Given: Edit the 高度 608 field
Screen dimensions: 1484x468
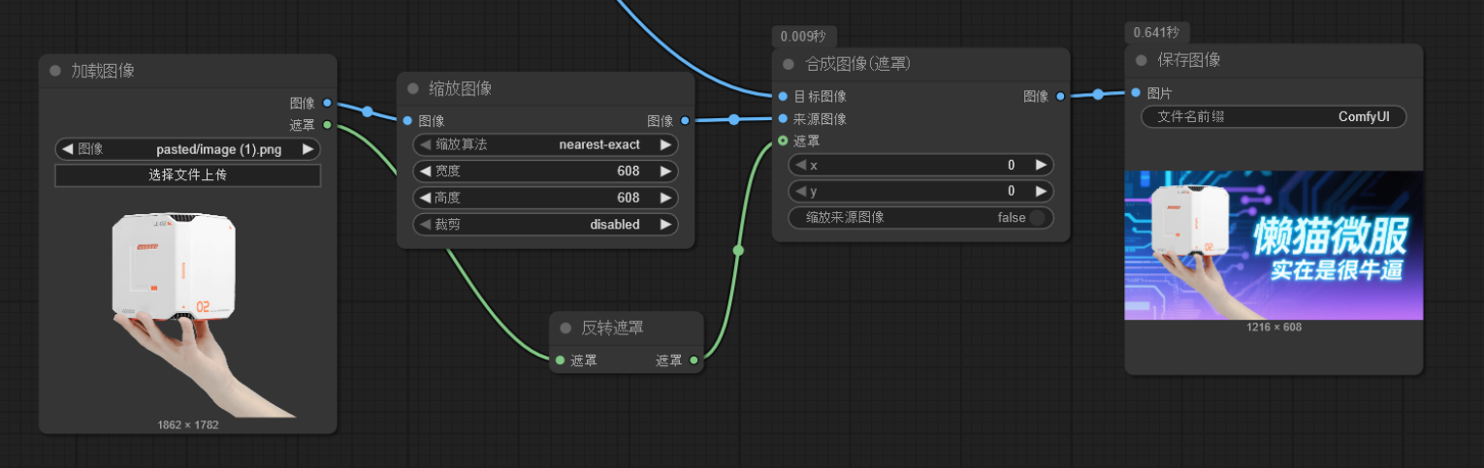Looking at the screenshot, I should 546,198.
